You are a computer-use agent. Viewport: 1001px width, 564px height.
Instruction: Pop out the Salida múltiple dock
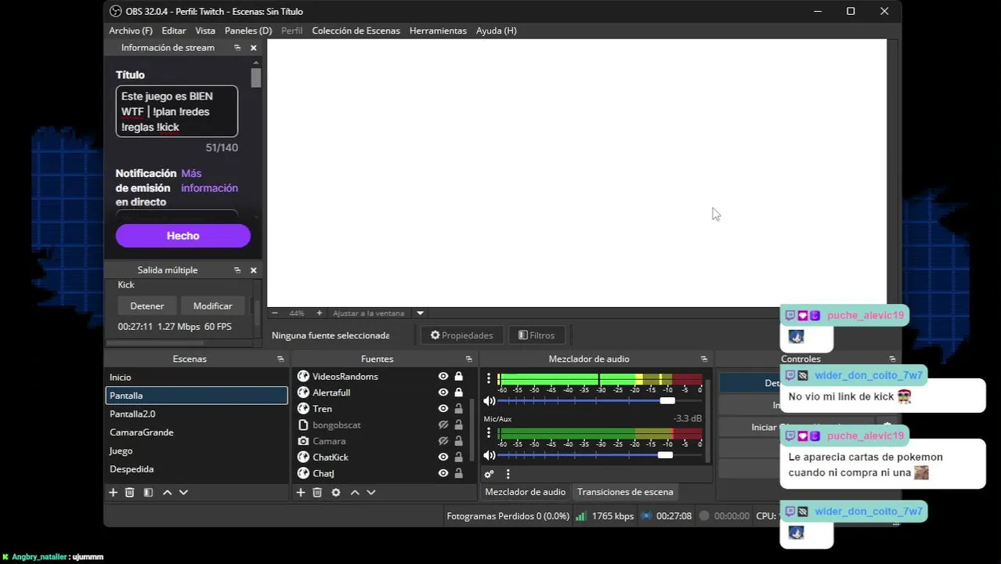(237, 270)
